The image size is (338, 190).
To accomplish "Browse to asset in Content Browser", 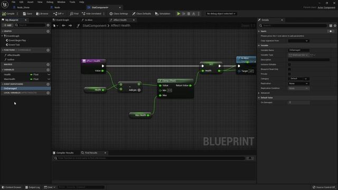I will [42, 14].
